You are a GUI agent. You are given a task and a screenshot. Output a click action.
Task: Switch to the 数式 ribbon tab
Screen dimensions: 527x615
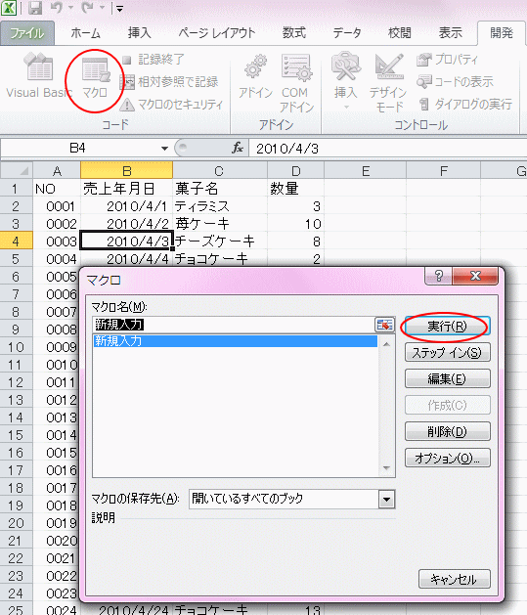(294, 33)
